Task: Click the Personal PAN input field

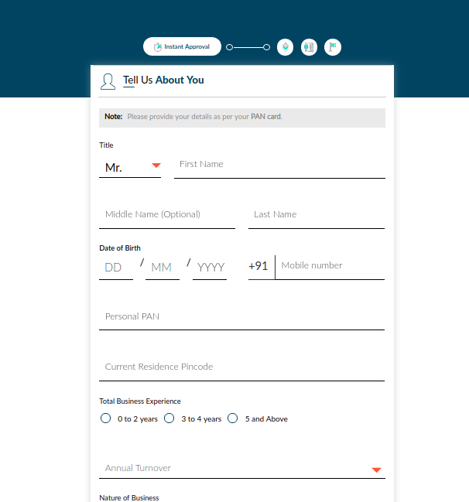Action: [x=241, y=317]
